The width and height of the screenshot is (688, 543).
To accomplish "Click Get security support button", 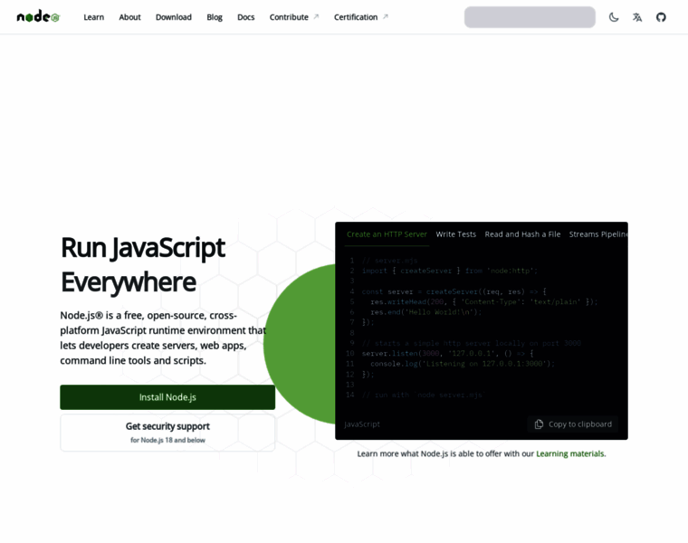I will pos(167,433).
